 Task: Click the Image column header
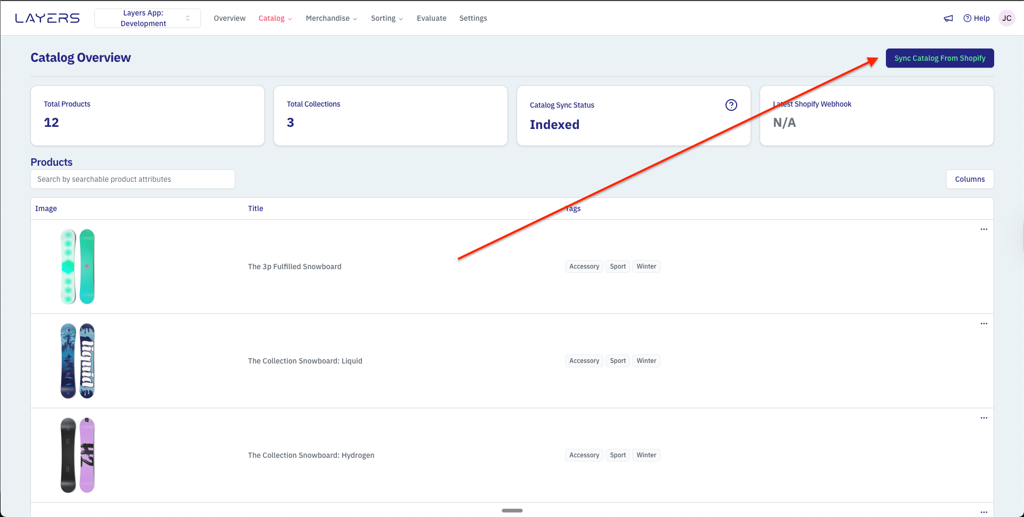click(46, 208)
